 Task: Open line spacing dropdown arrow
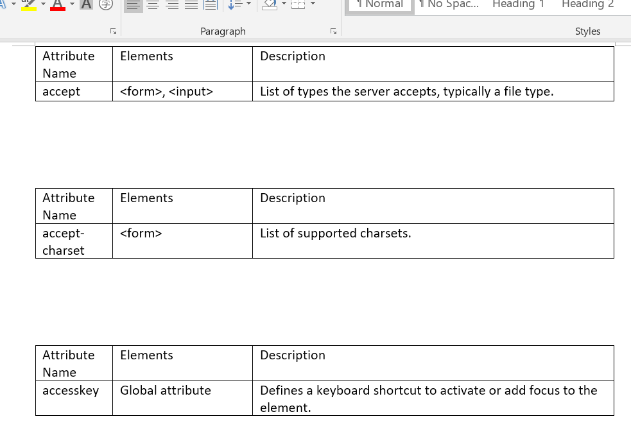click(248, 4)
